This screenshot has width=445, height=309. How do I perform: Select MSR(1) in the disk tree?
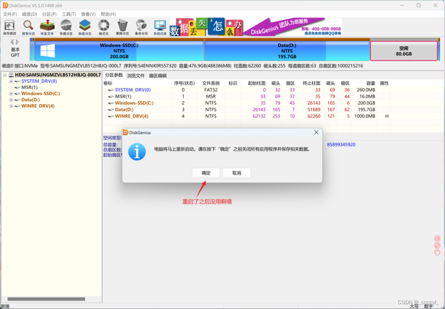(x=29, y=87)
